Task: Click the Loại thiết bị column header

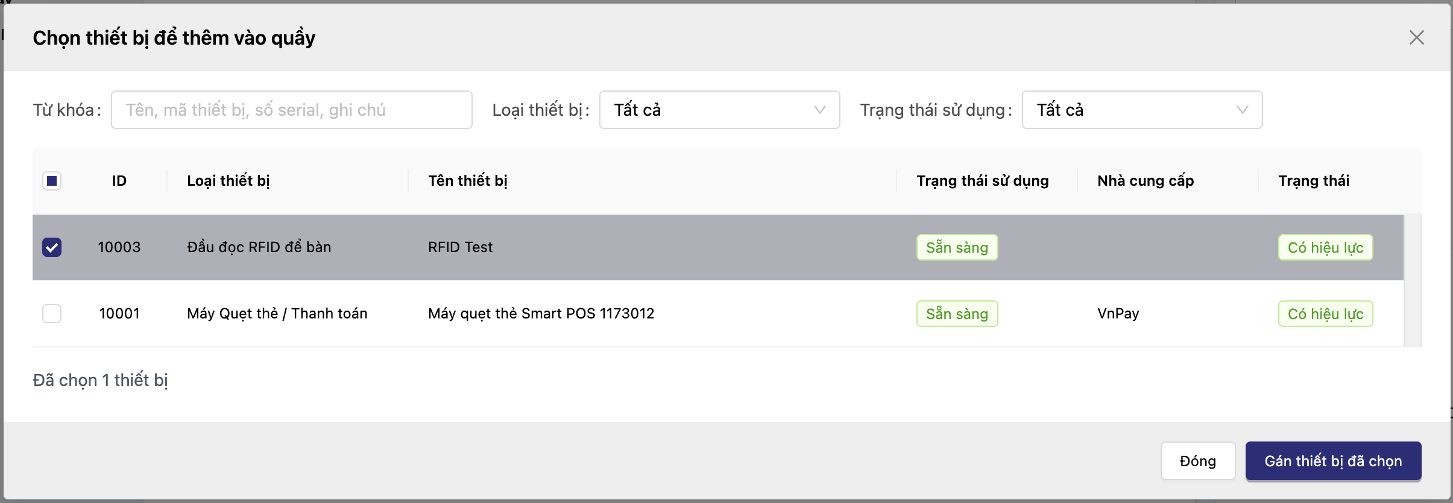Action: 229,181
